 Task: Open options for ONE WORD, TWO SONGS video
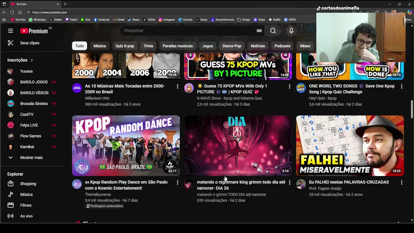[401, 86]
